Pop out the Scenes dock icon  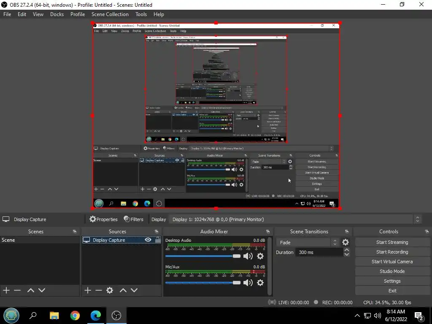click(75, 232)
